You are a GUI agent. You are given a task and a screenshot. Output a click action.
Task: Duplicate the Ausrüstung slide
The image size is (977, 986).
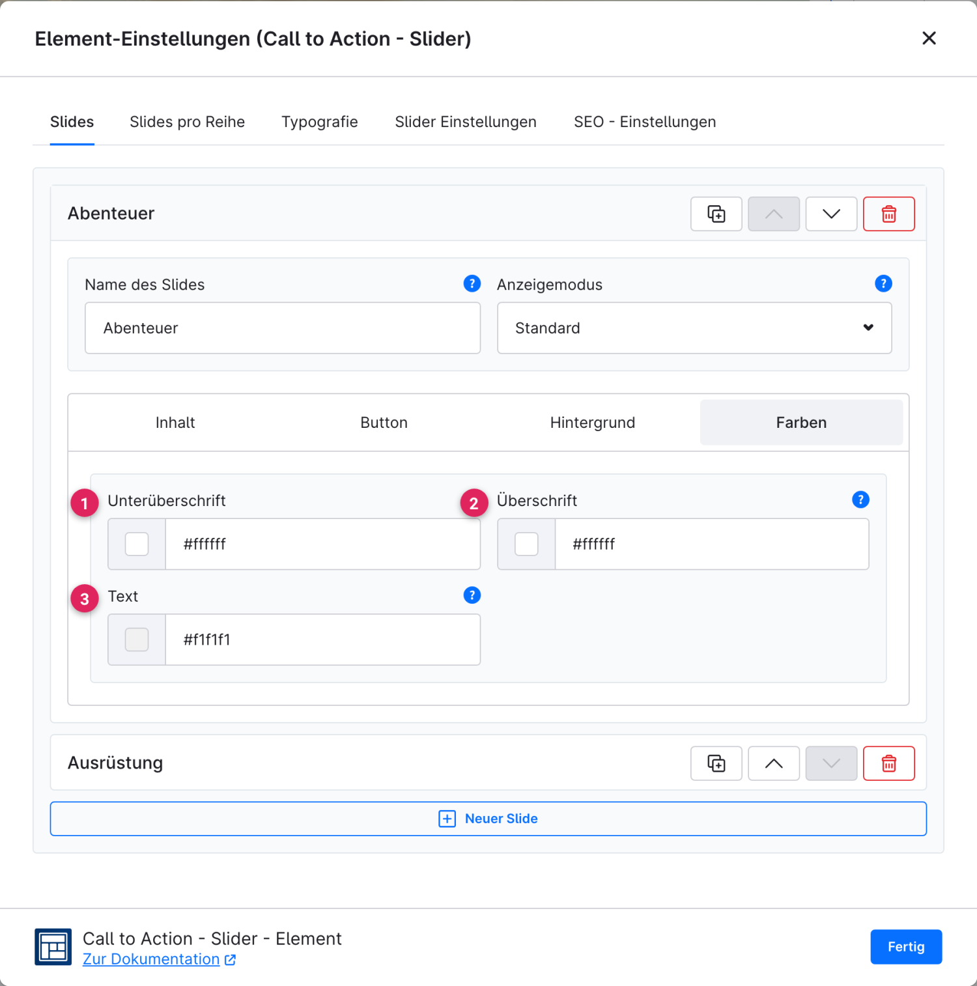716,763
